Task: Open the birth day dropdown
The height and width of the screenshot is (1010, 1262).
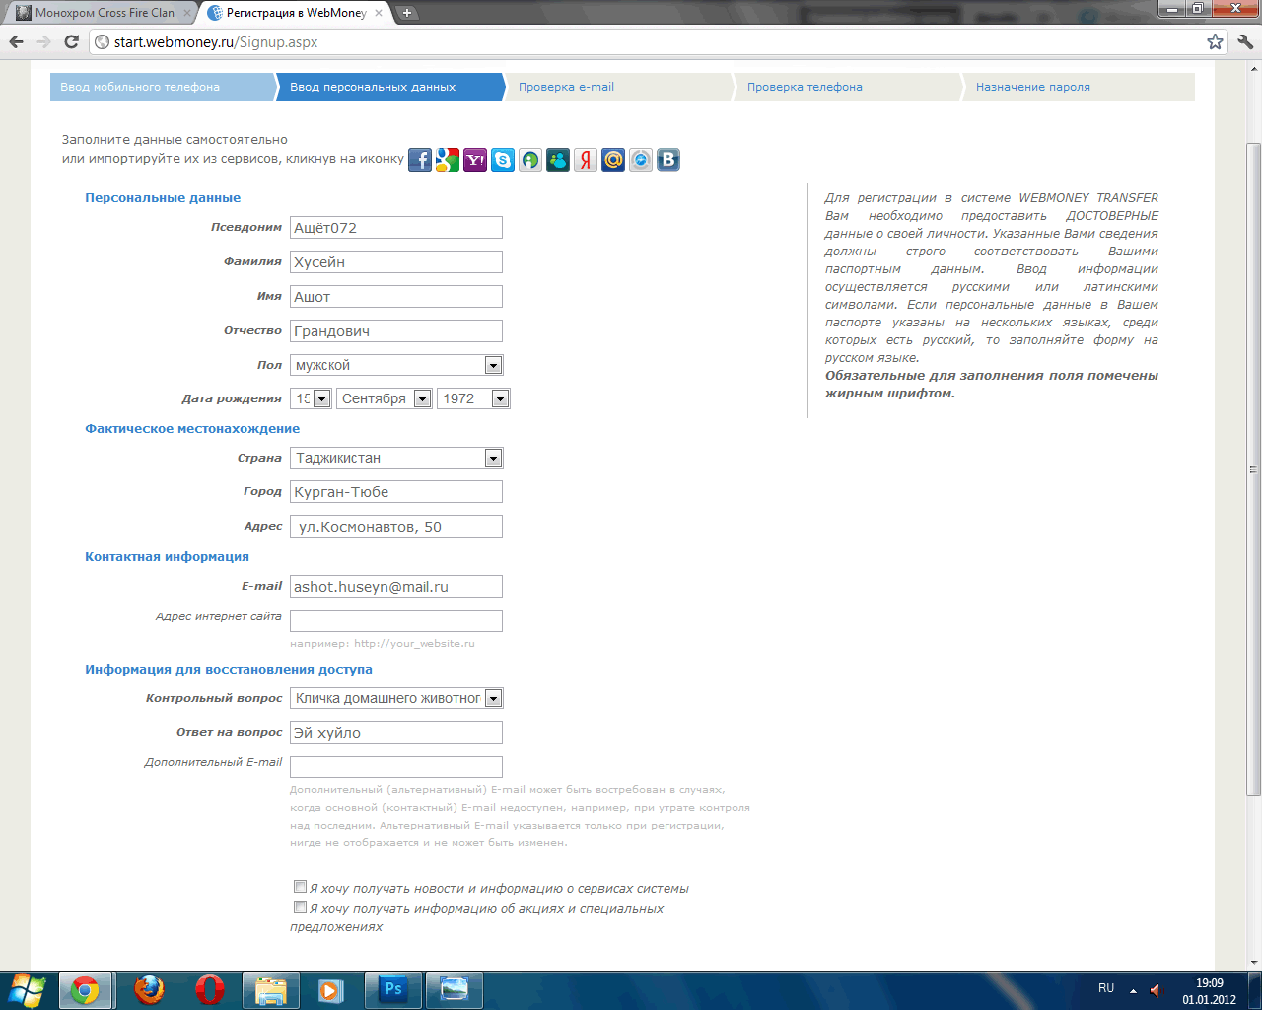Action: (311, 398)
